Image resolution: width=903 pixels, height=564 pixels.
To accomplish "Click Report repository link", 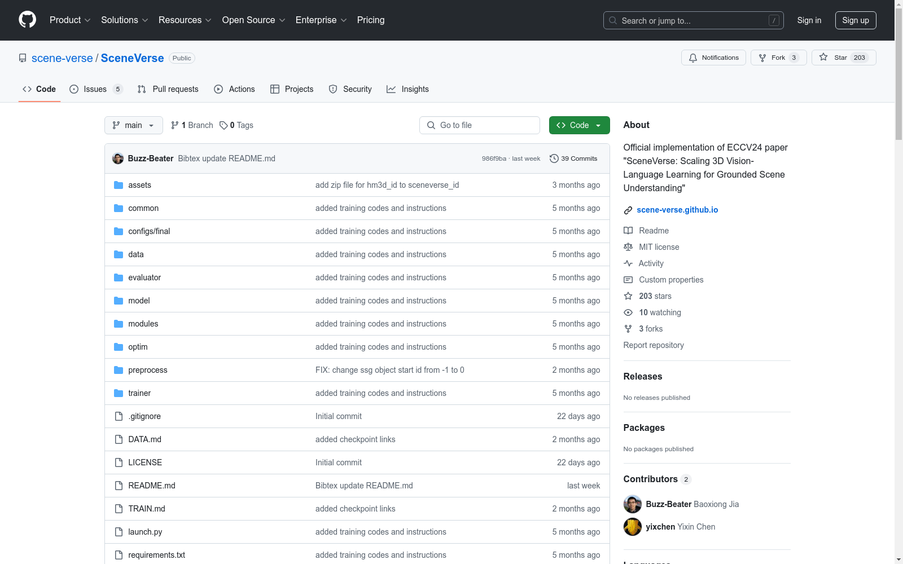I will [x=654, y=345].
